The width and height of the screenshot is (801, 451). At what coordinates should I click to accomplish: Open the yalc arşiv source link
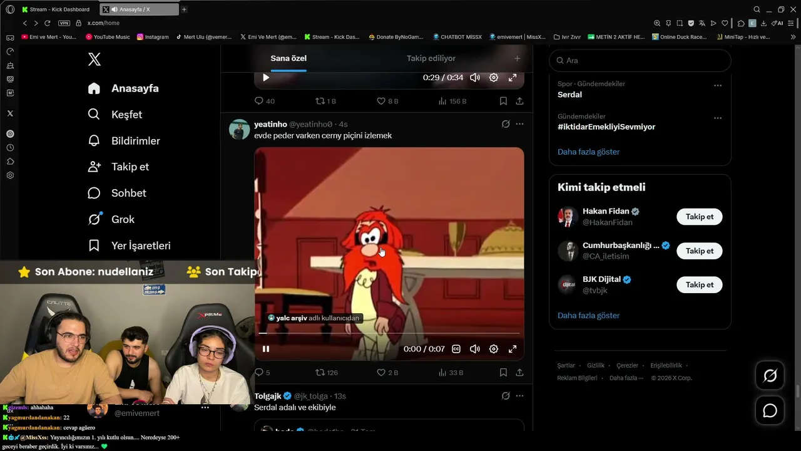point(314,318)
